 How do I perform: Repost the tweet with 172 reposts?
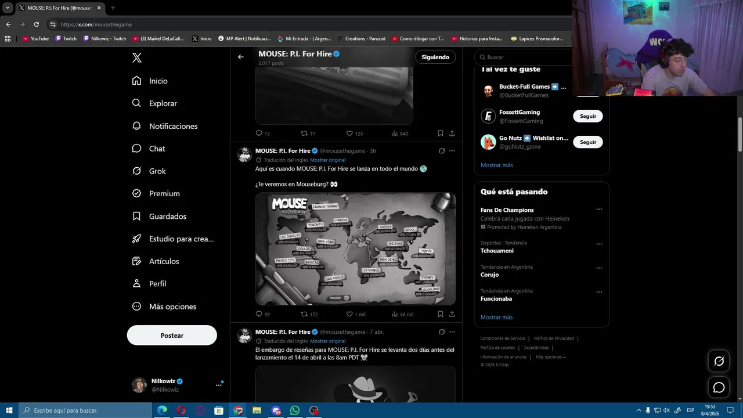coord(304,314)
